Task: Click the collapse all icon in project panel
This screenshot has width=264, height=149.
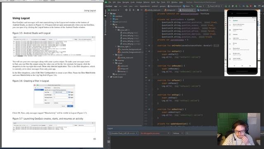Action: click(134, 10)
